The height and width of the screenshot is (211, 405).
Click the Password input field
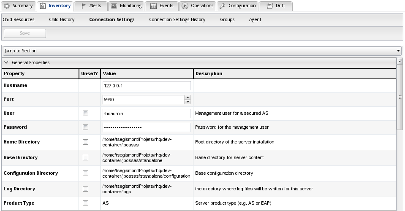[147, 127]
